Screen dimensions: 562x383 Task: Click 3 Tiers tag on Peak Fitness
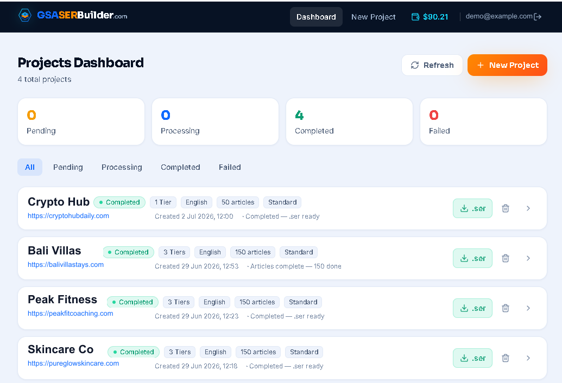click(179, 302)
